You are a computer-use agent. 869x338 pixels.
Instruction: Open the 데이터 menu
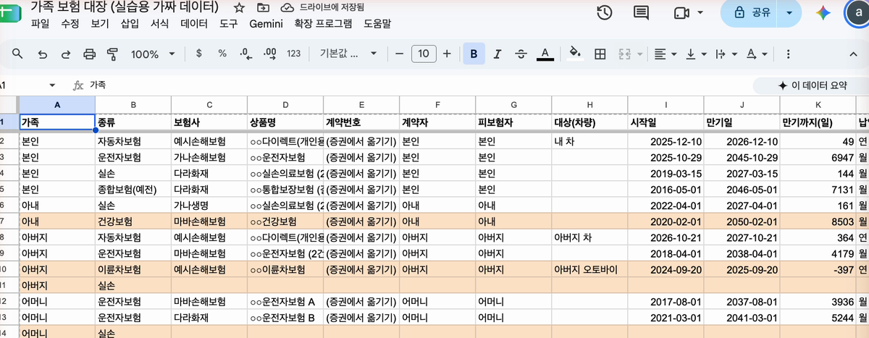(x=194, y=24)
